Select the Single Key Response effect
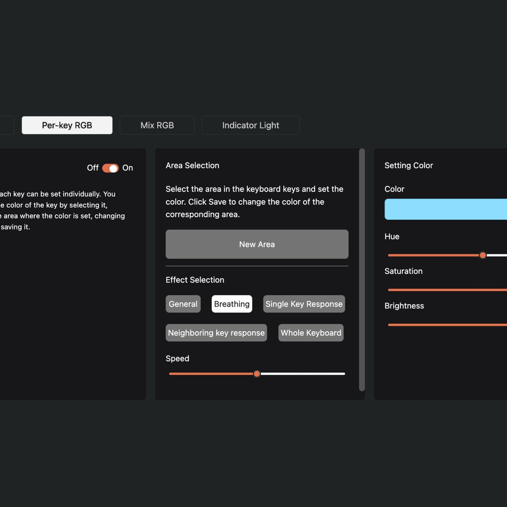507x507 pixels. [304, 304]
